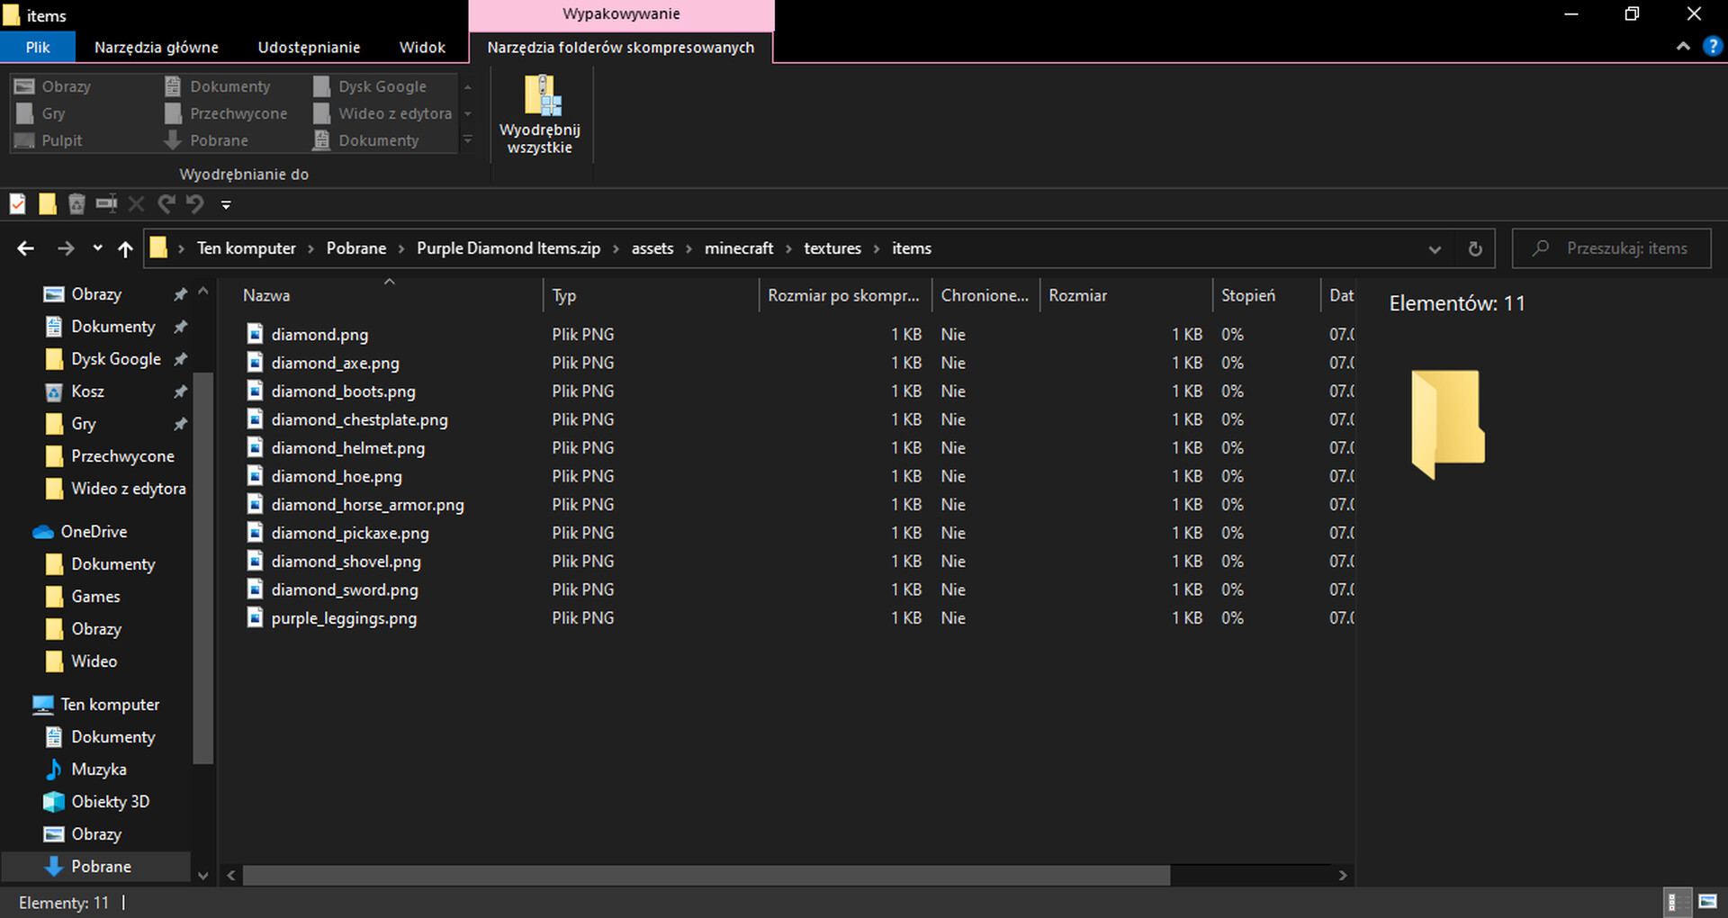Go up one folder level with up arrow
1728x918 pixels.
(125, 249)
